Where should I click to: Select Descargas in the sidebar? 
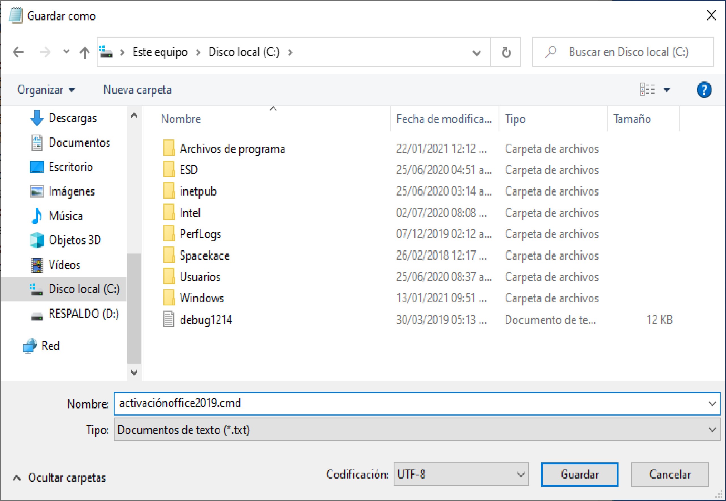[73, 118]
